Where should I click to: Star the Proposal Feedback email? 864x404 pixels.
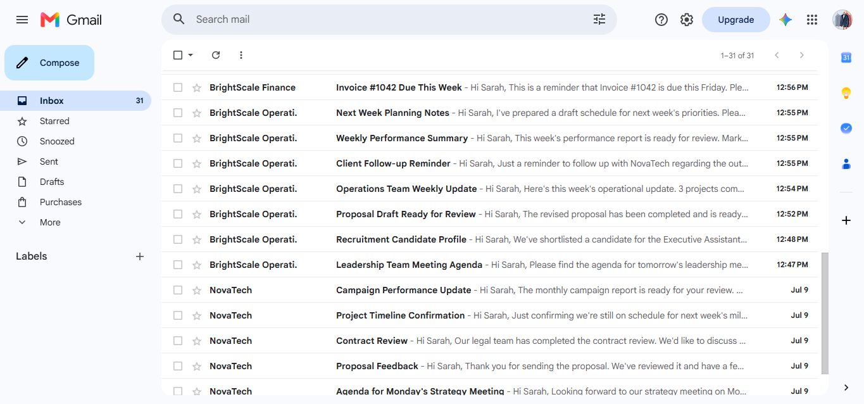(197, 366)
